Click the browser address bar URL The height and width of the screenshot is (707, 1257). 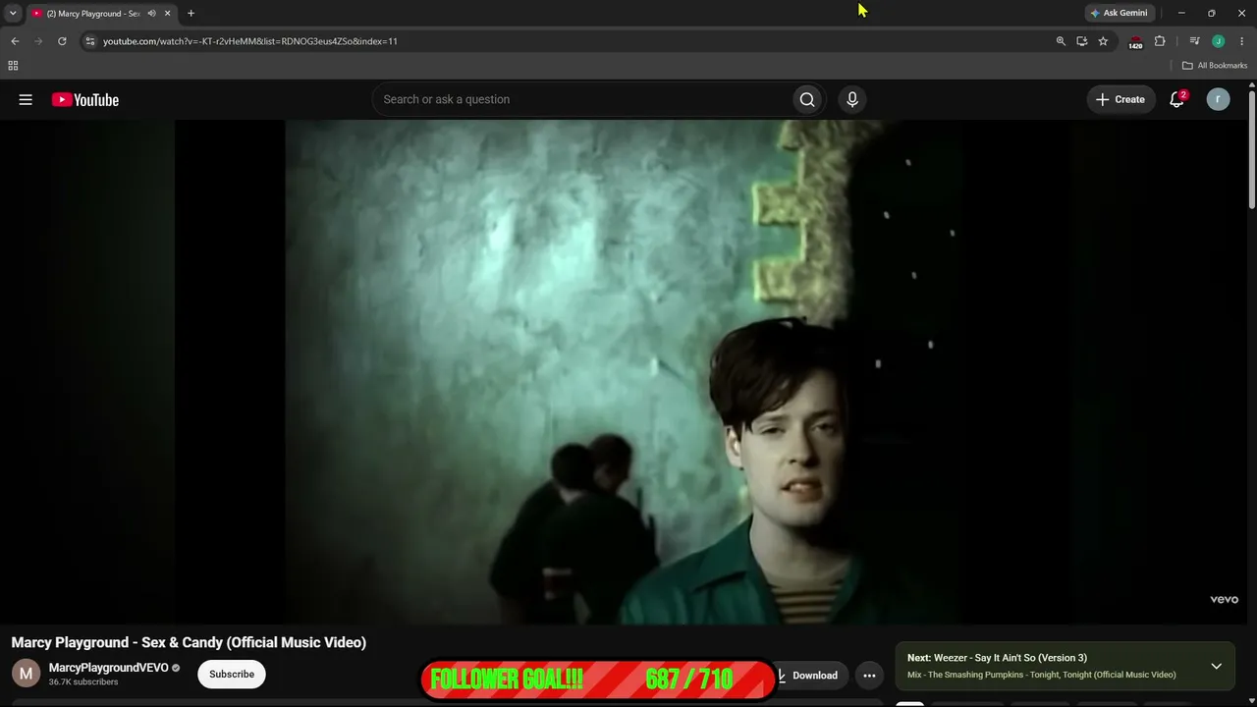coord(250,41)
